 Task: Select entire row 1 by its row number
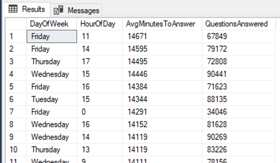16,36
